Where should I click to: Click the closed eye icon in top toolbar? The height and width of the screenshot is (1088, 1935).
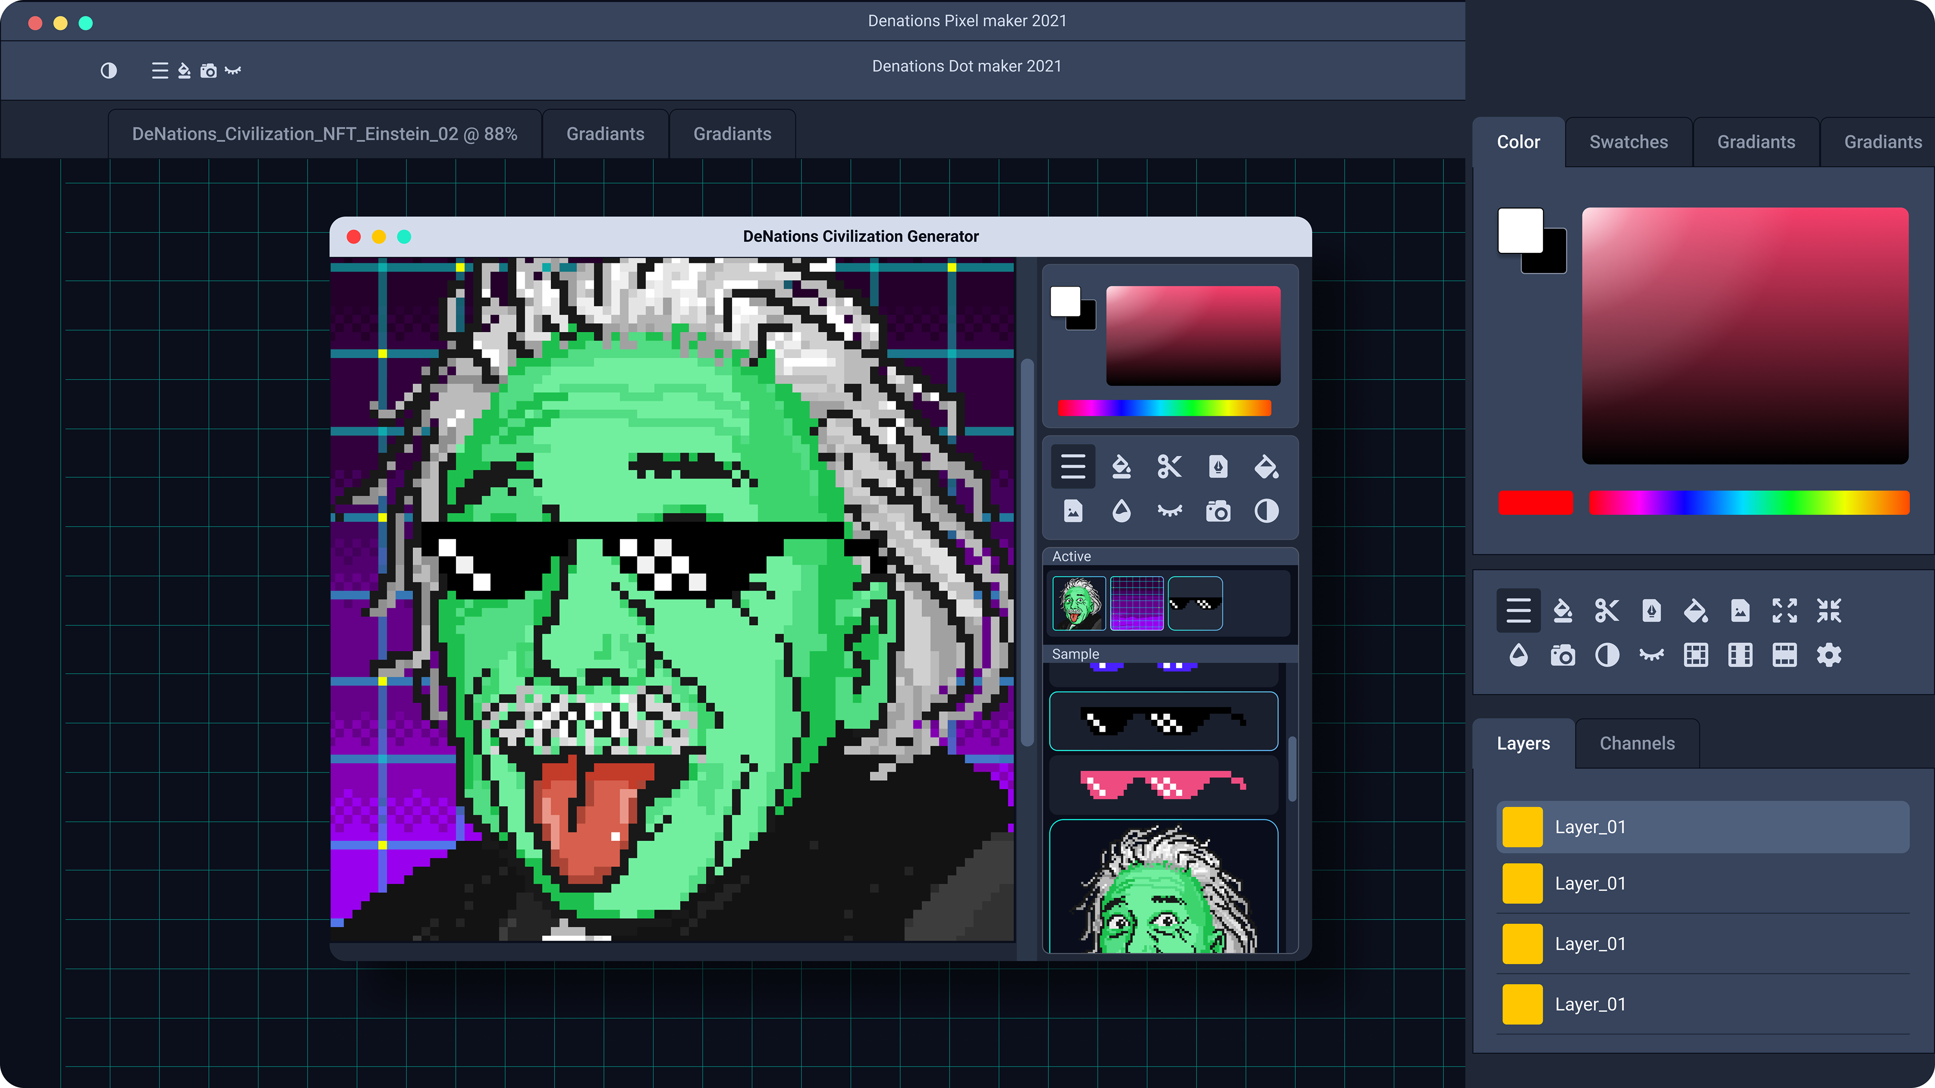tap(233, 71)
